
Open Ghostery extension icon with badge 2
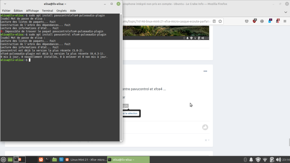point(270,21)
